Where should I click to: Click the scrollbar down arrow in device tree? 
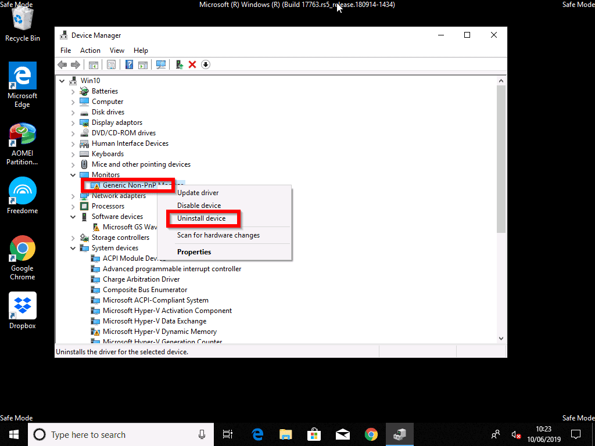tap(501, 339)
